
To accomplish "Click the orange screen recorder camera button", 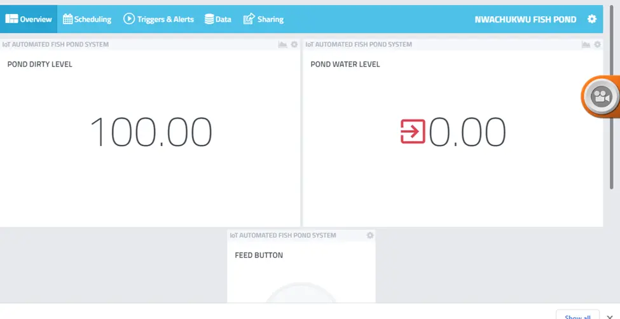I will coord(602,97).
